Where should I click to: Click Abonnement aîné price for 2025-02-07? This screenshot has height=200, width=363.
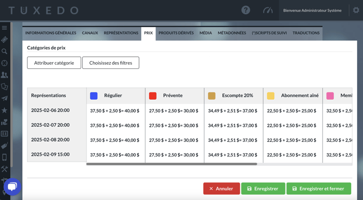tap(291, 125)
